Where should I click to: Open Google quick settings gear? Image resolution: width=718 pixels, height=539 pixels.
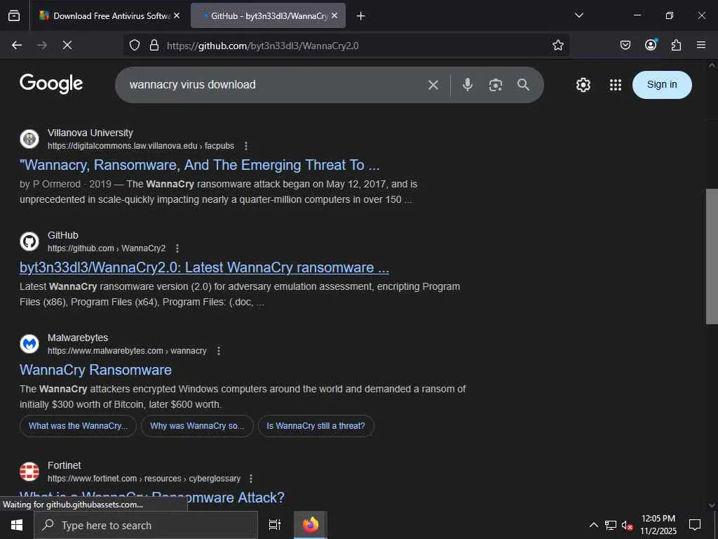click(583, 85)
